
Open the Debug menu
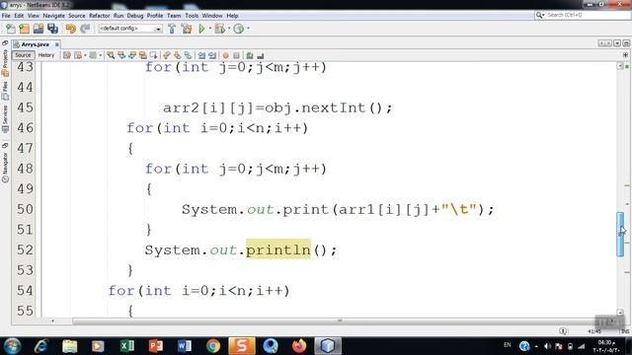click(135, 16)
